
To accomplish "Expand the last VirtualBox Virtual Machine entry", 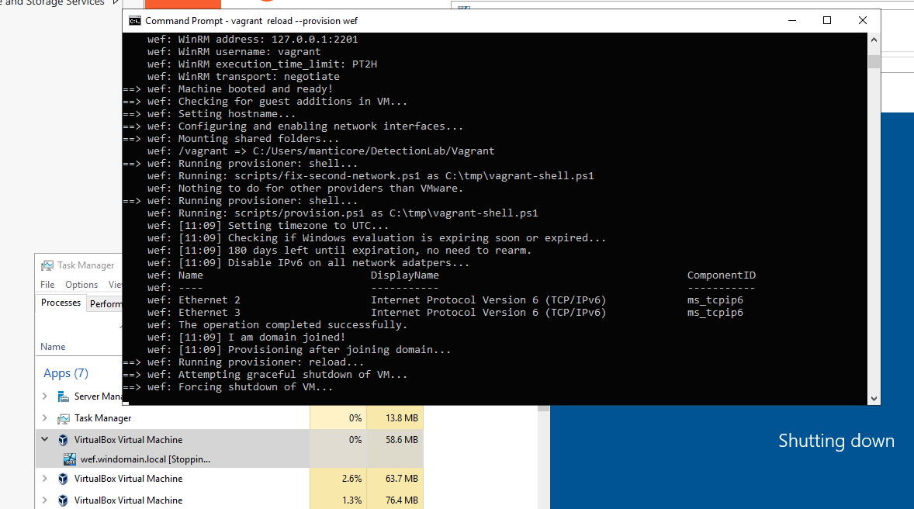I will coord(45,500).
